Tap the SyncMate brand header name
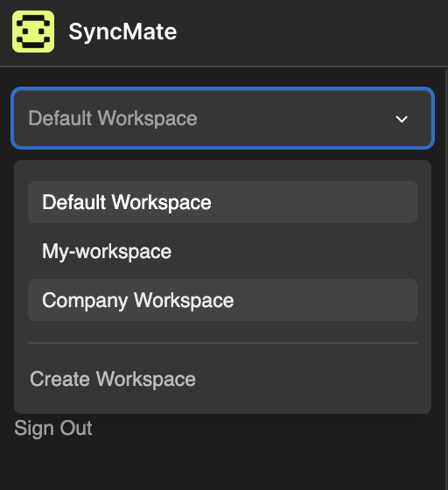448x490 pixels. tap(122, 31)
